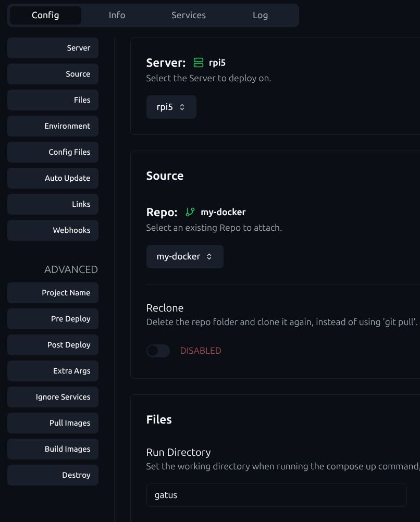The height and width of the screenshot is (522, 420).
Task: Navigate to Destroy section
Action: [x=53, y=475]
